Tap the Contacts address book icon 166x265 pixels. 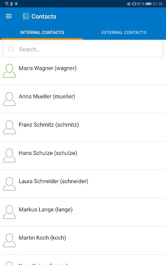pyautogui.click(x=26, y=16)
